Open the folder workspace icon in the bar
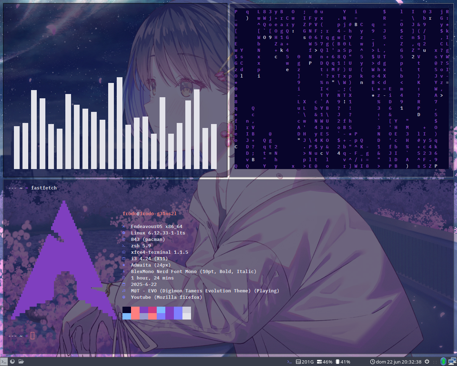457x366 pixels. pos(21,361)
